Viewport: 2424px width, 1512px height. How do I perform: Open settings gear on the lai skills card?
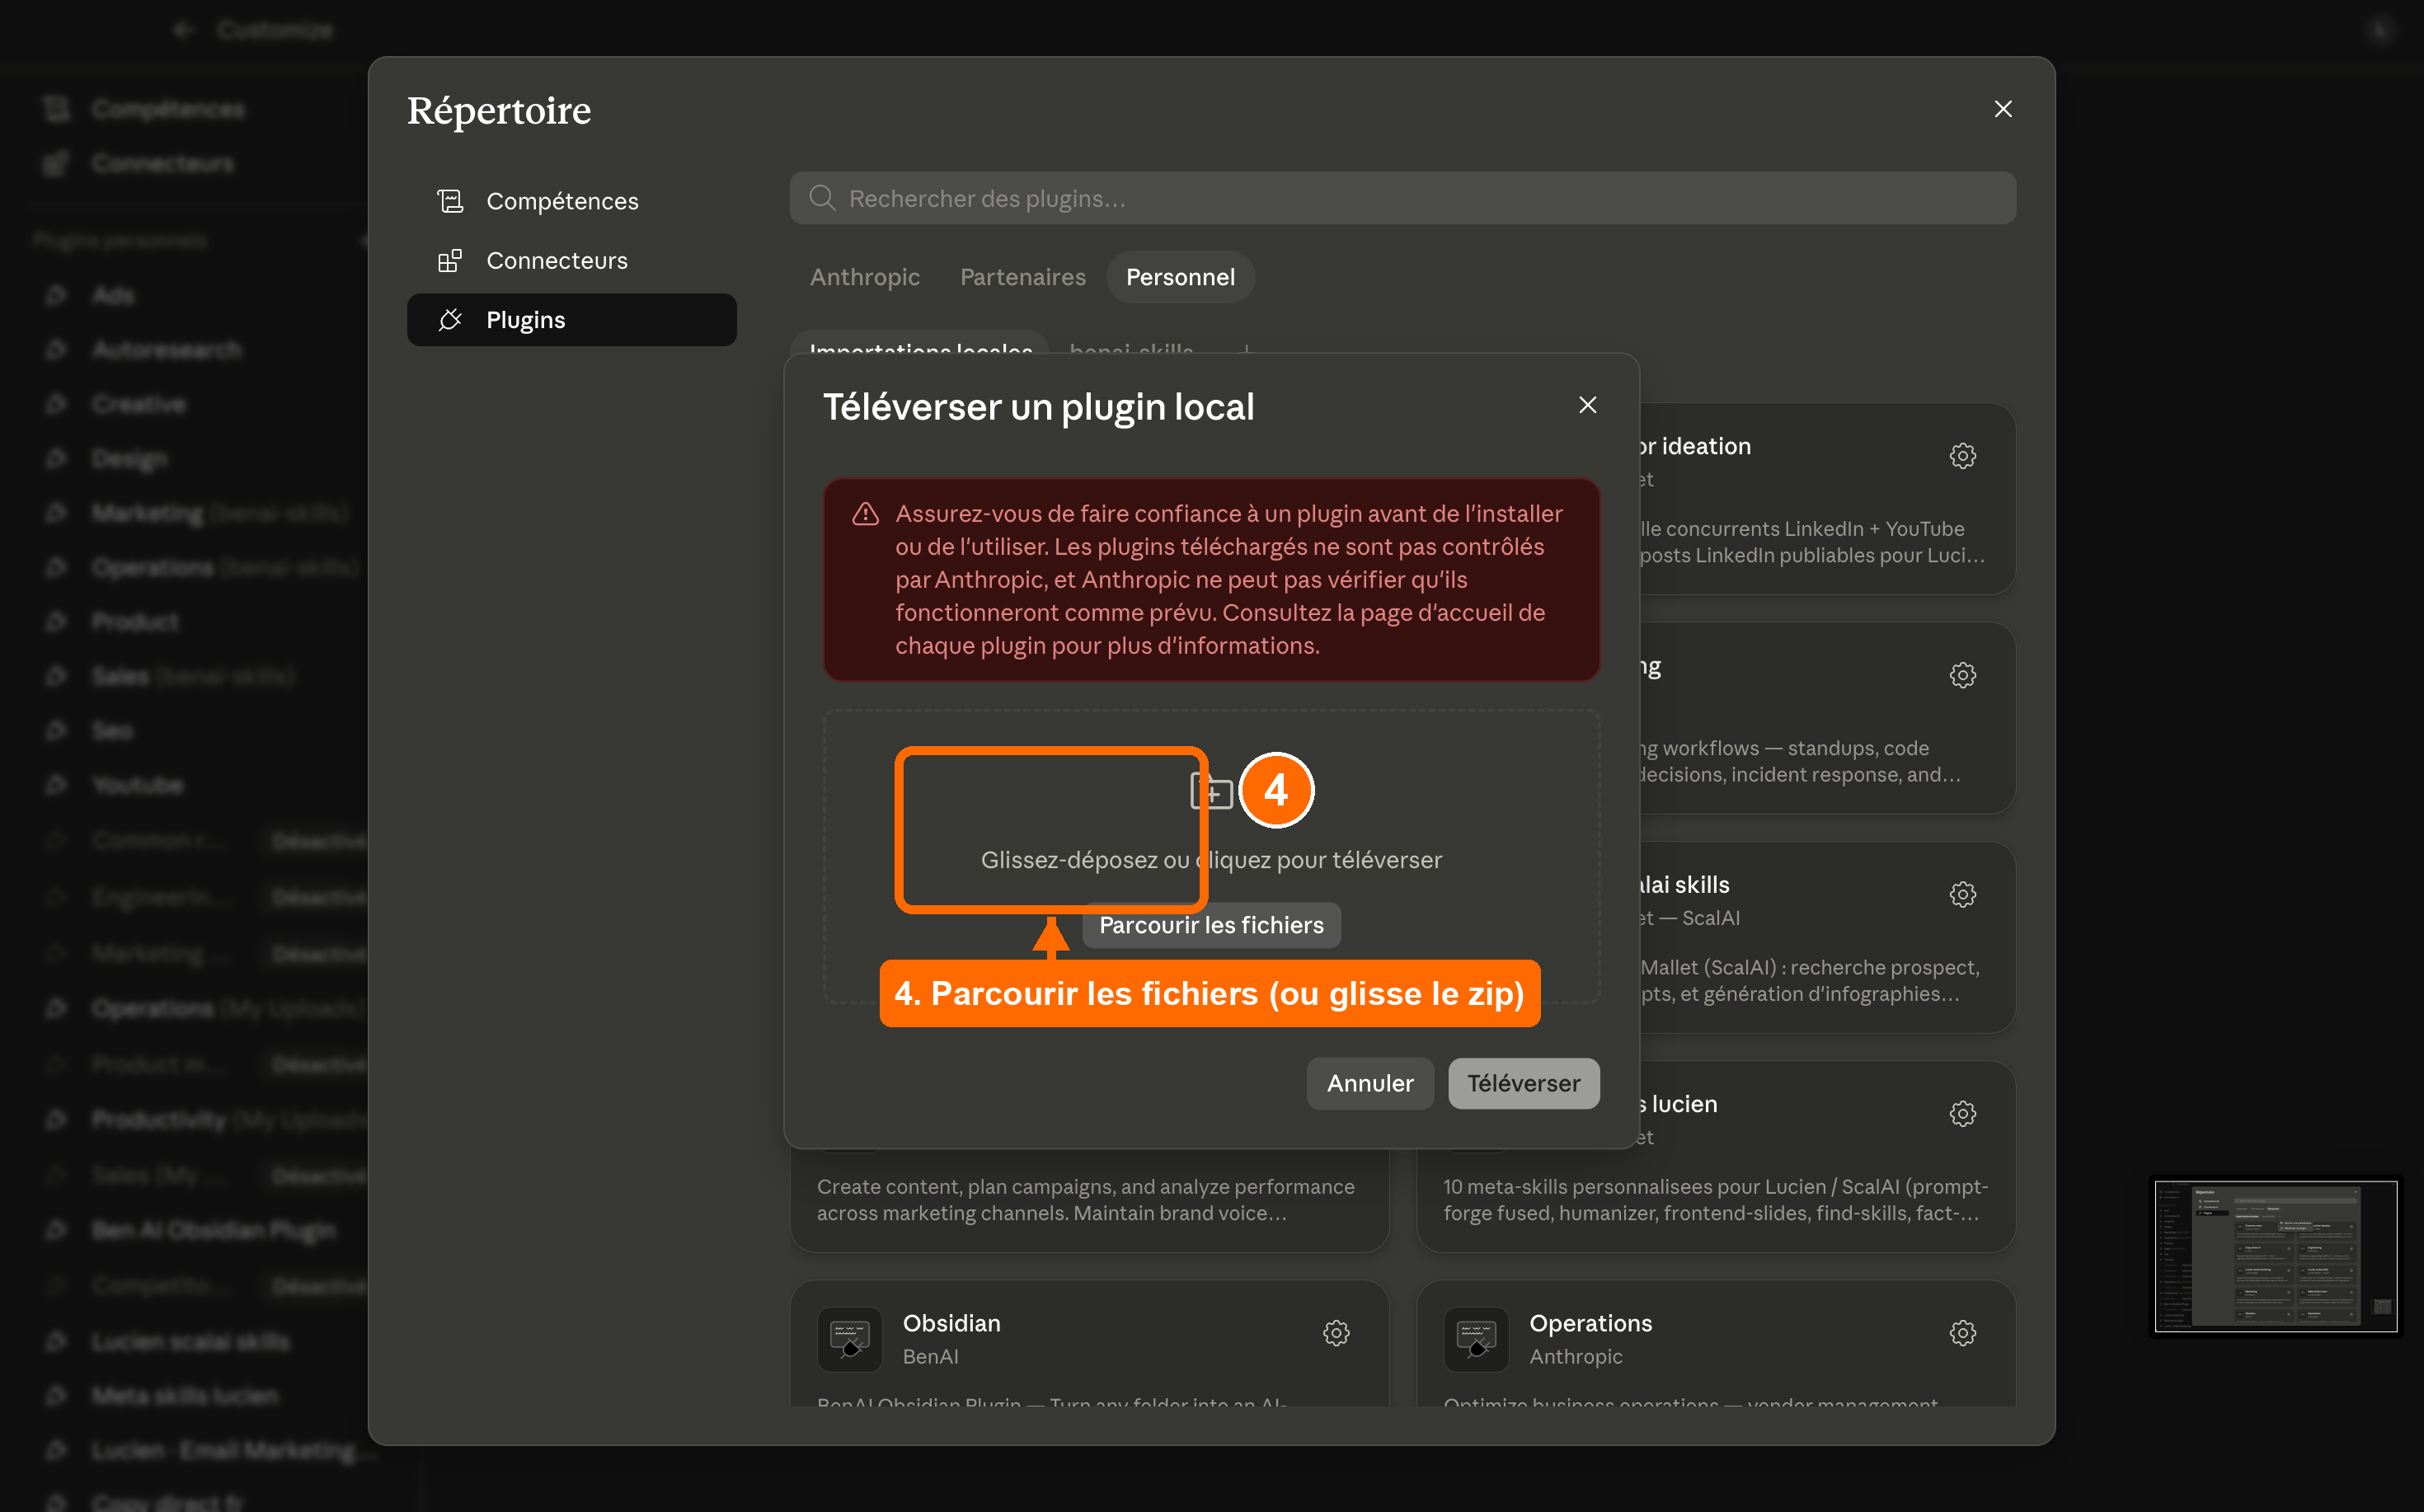click(1962, 894)
